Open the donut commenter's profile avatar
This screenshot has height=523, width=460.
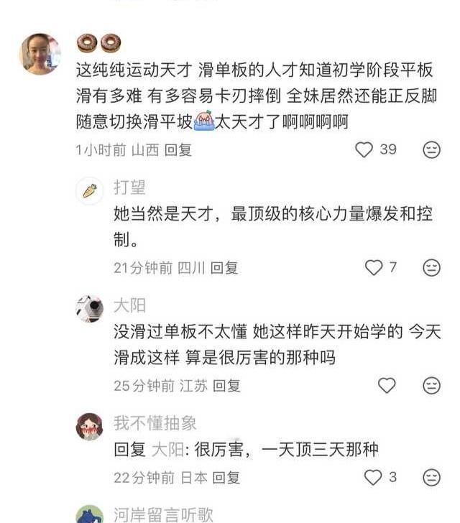[40, 54]
